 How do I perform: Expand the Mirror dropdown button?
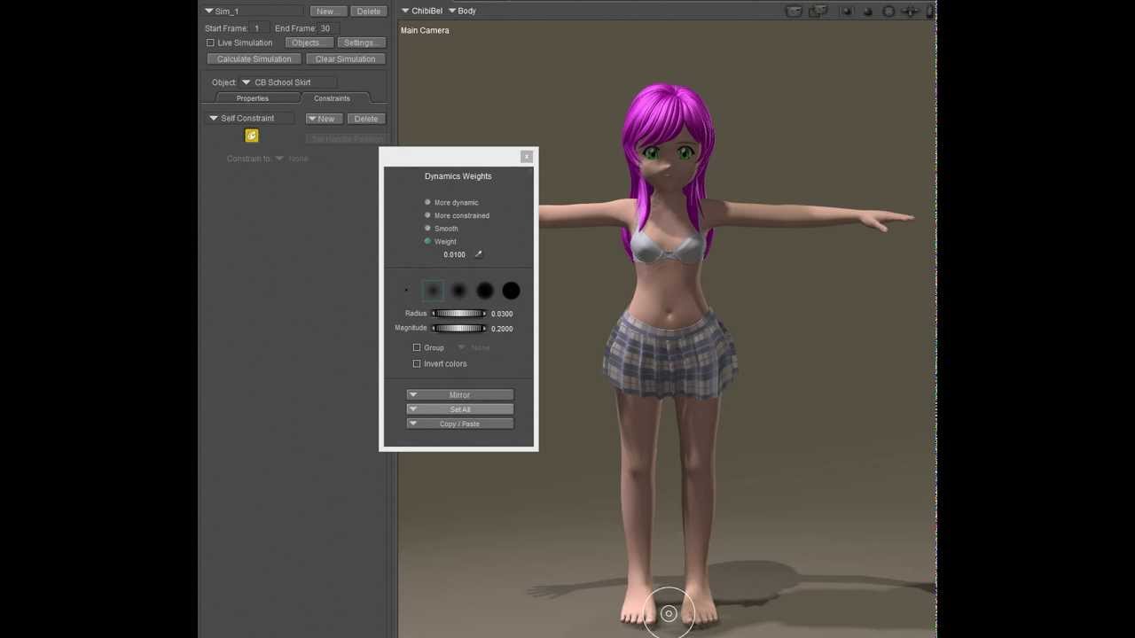pos(459,395)
